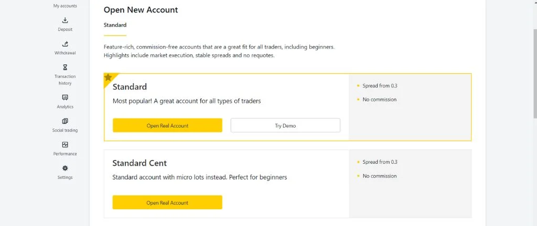Screen dimensions: 537x226
Task: Click the Social trading sidebar label
Action: (x=65, y=130)
